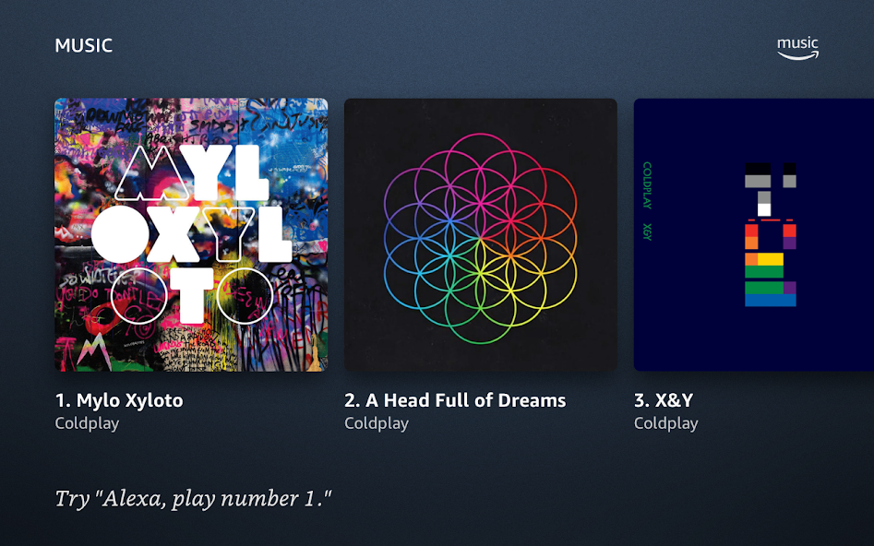
Task: Click Coldplay artist under A Head Full of Dreams
Action: (377, 423)
